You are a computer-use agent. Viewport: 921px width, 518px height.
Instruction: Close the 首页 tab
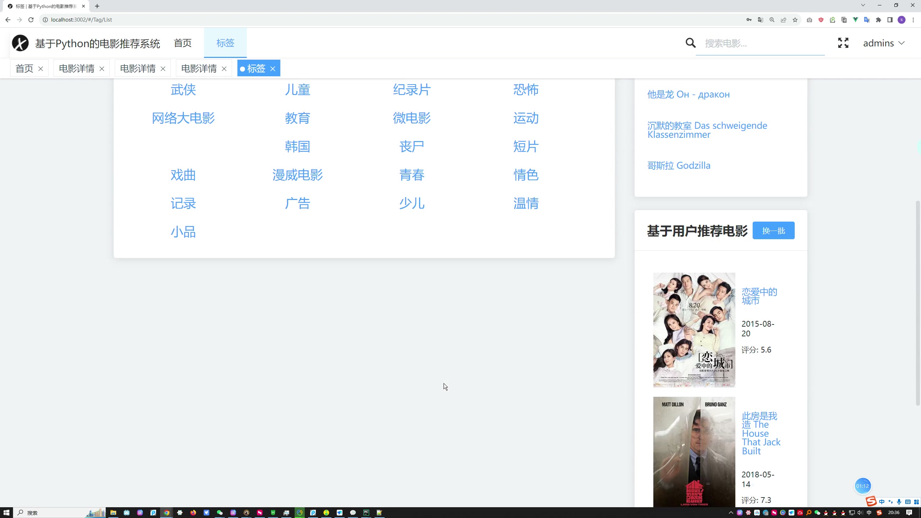41,69
